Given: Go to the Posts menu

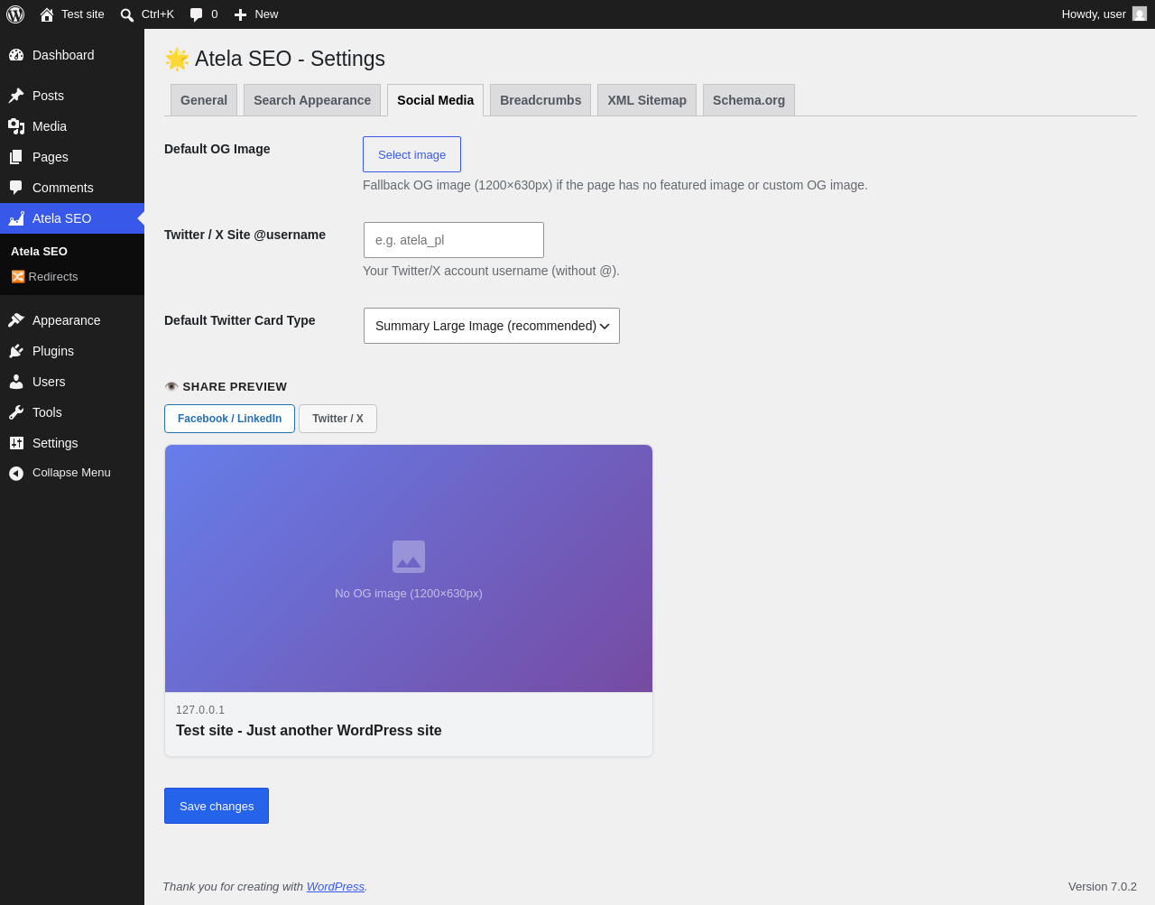Looking at the screenshot, I should tap(48, 96).
